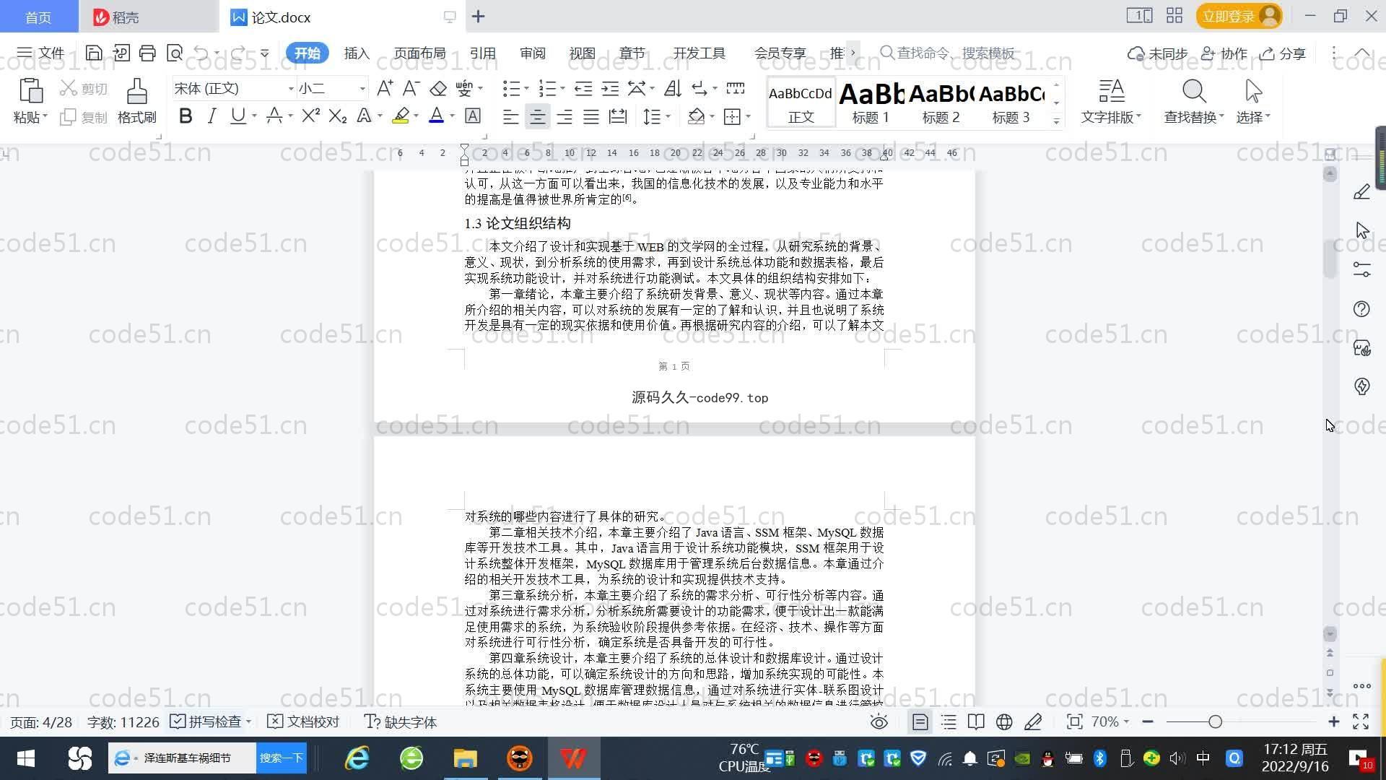The width and height of the screenshot is (1386, 780).
Task: Apply distributed alignment
Action: point(618,116)
